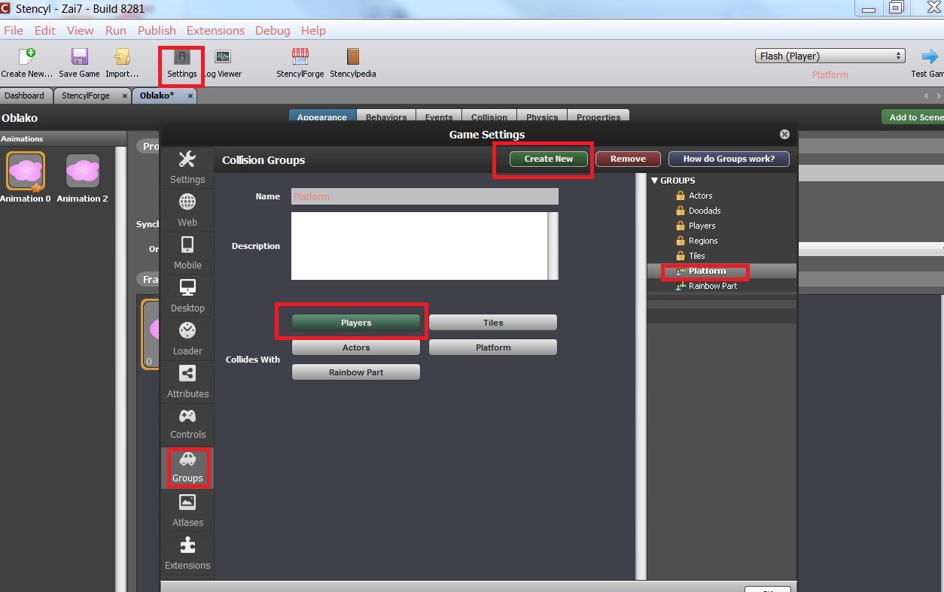Toggle collision with Tiles group
The height and width of the screenshot is (592, 944).
click(493, 323)
